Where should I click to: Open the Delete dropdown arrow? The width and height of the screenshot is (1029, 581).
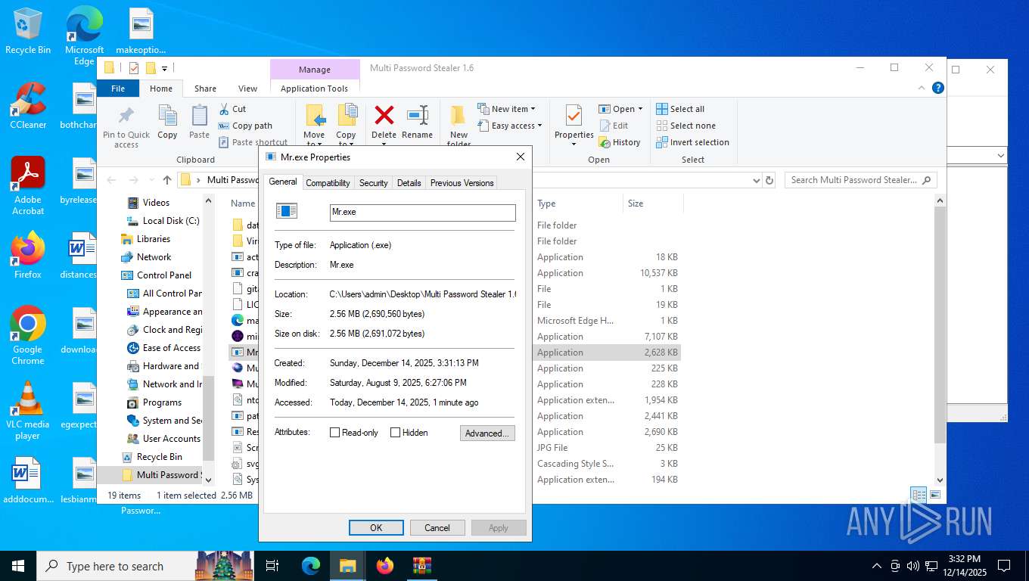point(384,144)
